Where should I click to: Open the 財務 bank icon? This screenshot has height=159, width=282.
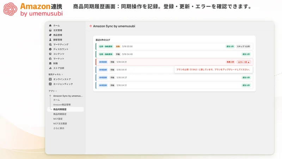(x=50, y=64)
